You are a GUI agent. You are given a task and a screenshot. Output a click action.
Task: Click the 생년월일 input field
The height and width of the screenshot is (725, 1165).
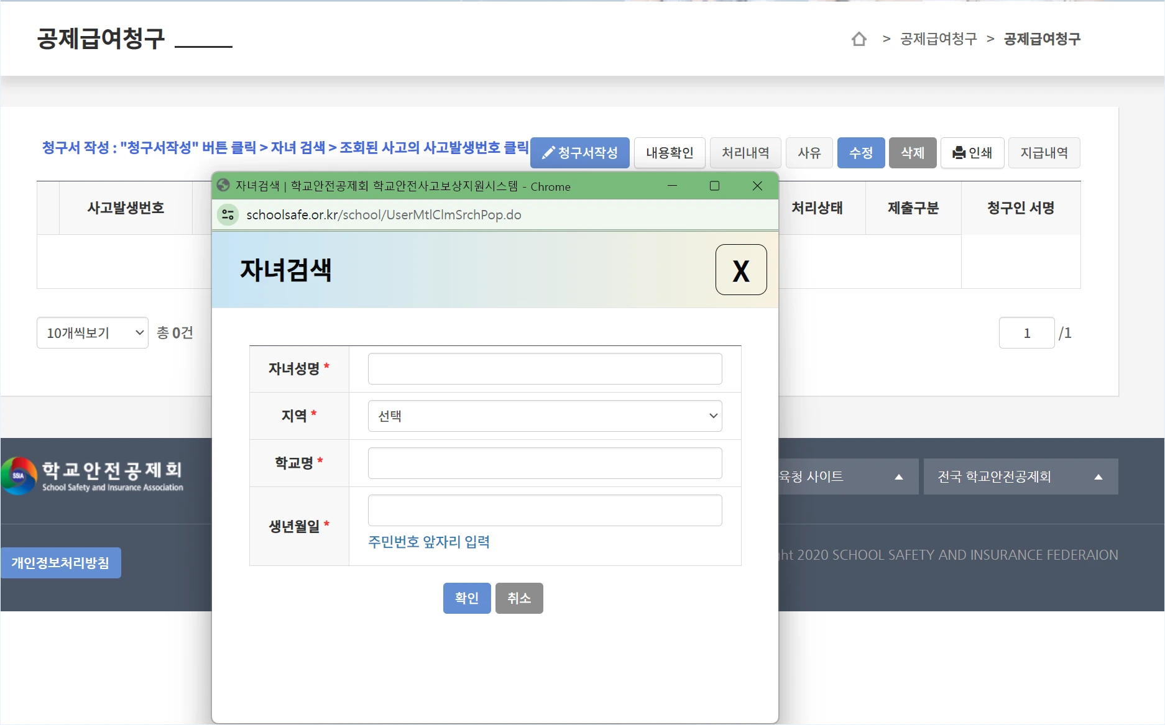click(x=545, y=511)
